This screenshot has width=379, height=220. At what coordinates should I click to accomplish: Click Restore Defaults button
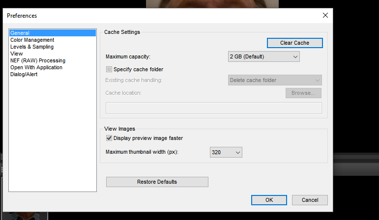(157, 182)
